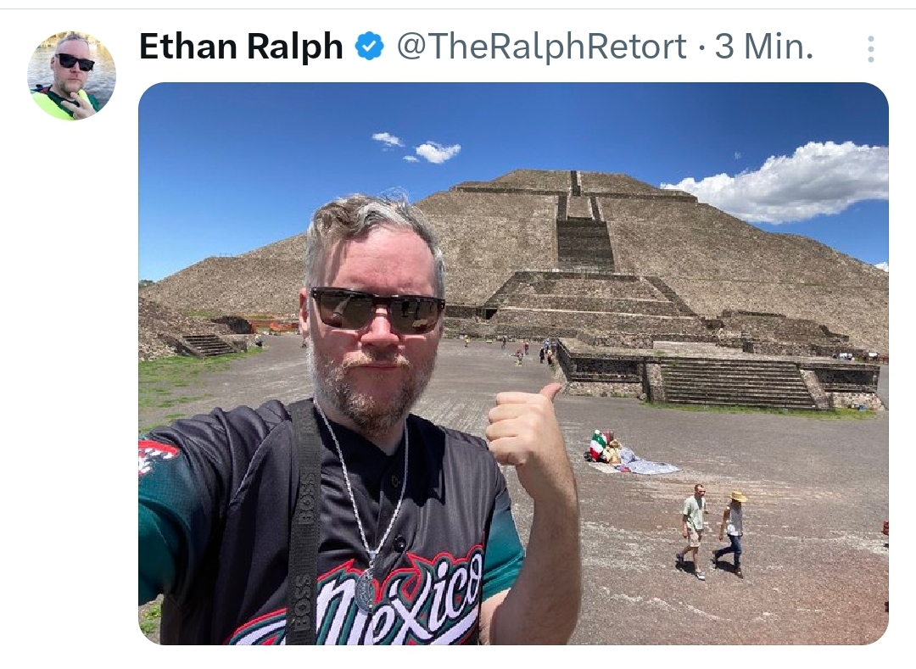Open the attached pyramid selfie photo

513,363
